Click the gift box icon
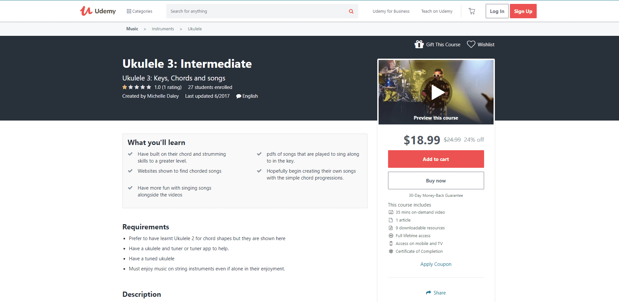The height and width of the screenshot is (302, 619). point(419,44)
